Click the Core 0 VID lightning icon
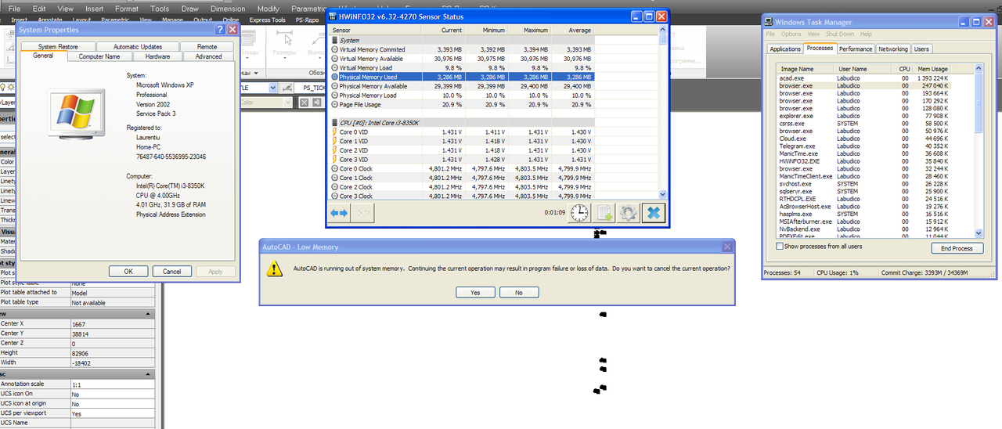Viewport: 1002px width, 429px height. pyautogui.click(x=335, y=132)
